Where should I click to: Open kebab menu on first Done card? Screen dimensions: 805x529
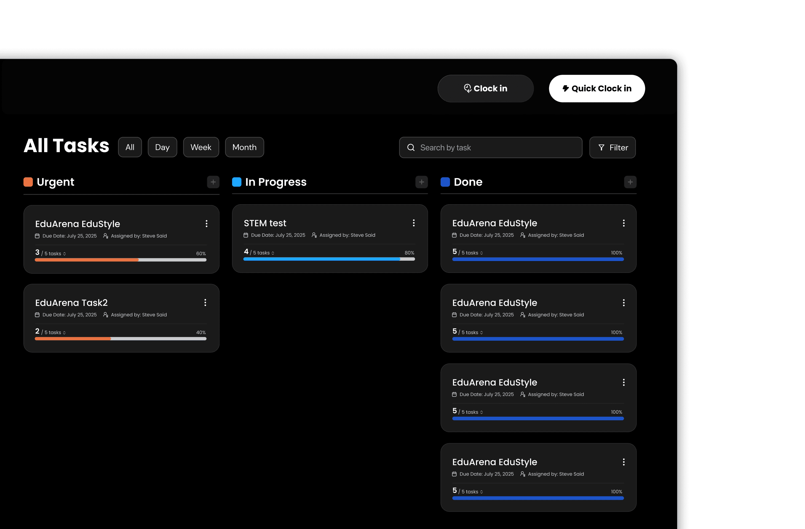pyautogui.click(x=624, y=223)
